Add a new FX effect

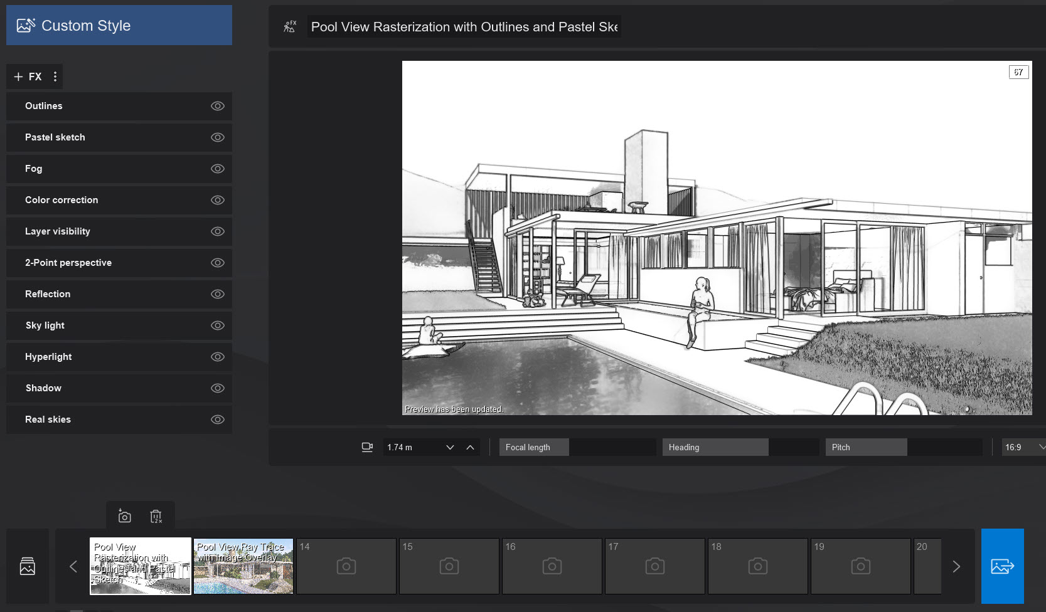pos(28,76)
